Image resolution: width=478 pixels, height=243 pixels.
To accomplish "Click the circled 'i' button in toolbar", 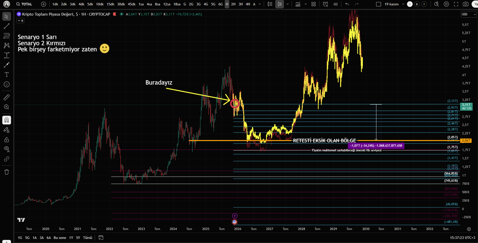I will 423,4.
